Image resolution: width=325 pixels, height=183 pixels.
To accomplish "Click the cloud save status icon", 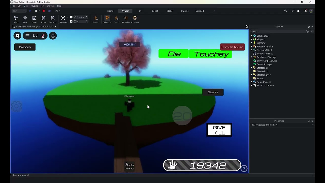I will pos(298,11).
